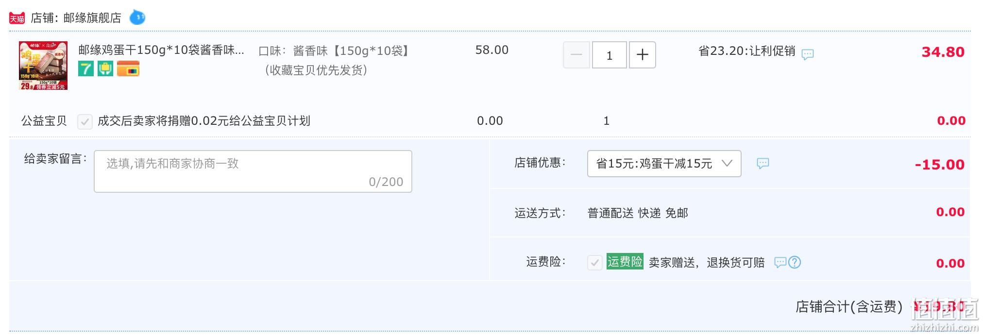Expand the 店铺优惠 discount dropdown

point(664,164)
